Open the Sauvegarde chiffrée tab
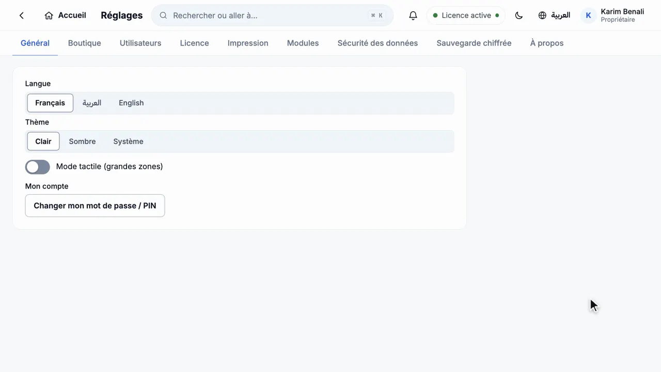Image resolution: width=661 pixels, height=372 pixels. click(x=474, y=43)
